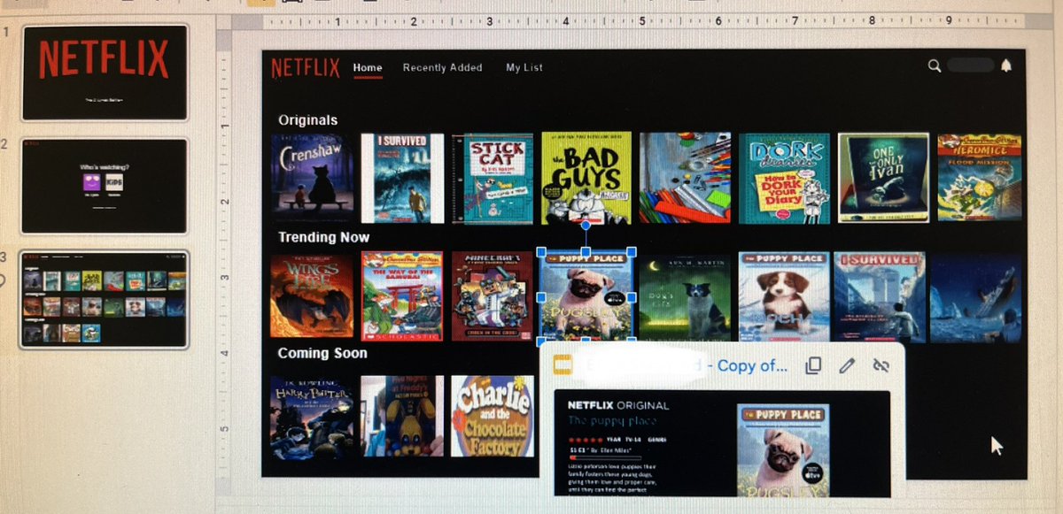
Task: Click the Five Nights at Freddy's cover
Action: tap(402, 417)
